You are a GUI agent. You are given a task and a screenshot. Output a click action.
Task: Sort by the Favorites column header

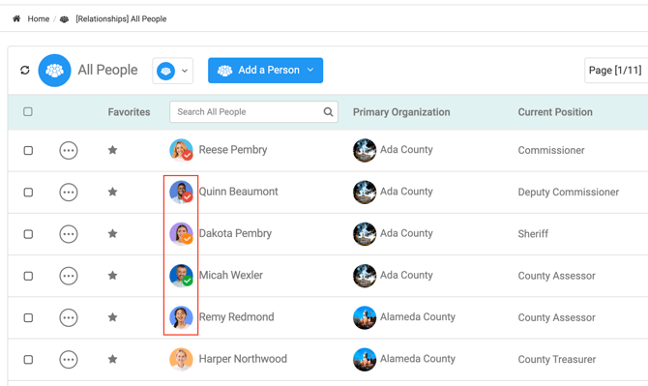(x=129, y=112)
